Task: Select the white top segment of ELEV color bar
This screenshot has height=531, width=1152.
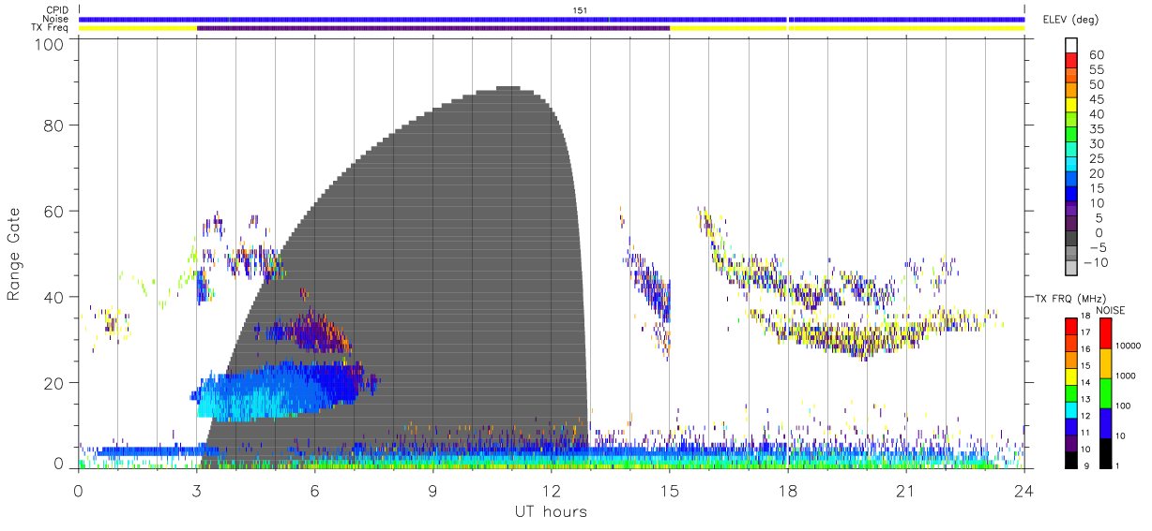Action: click(1071, 46)
